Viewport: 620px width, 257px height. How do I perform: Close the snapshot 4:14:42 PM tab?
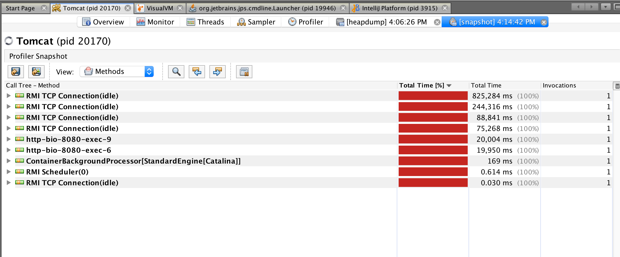coord(544,22)
